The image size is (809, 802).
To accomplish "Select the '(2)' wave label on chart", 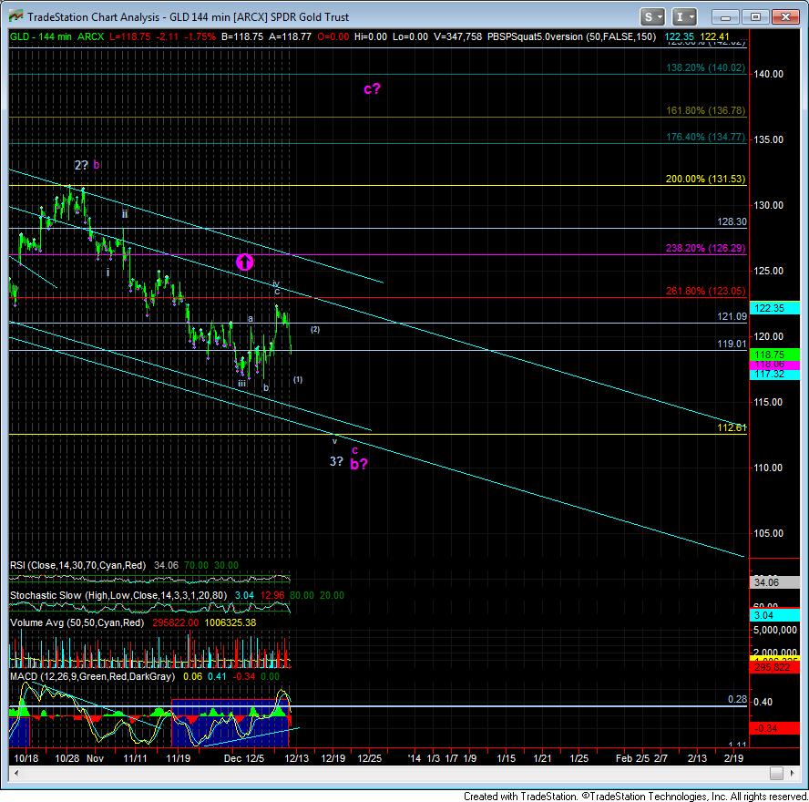I will (x=315, y=329).
